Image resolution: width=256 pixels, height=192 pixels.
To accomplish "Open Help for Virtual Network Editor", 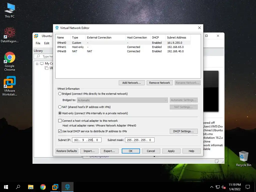I will pos(191,151).
